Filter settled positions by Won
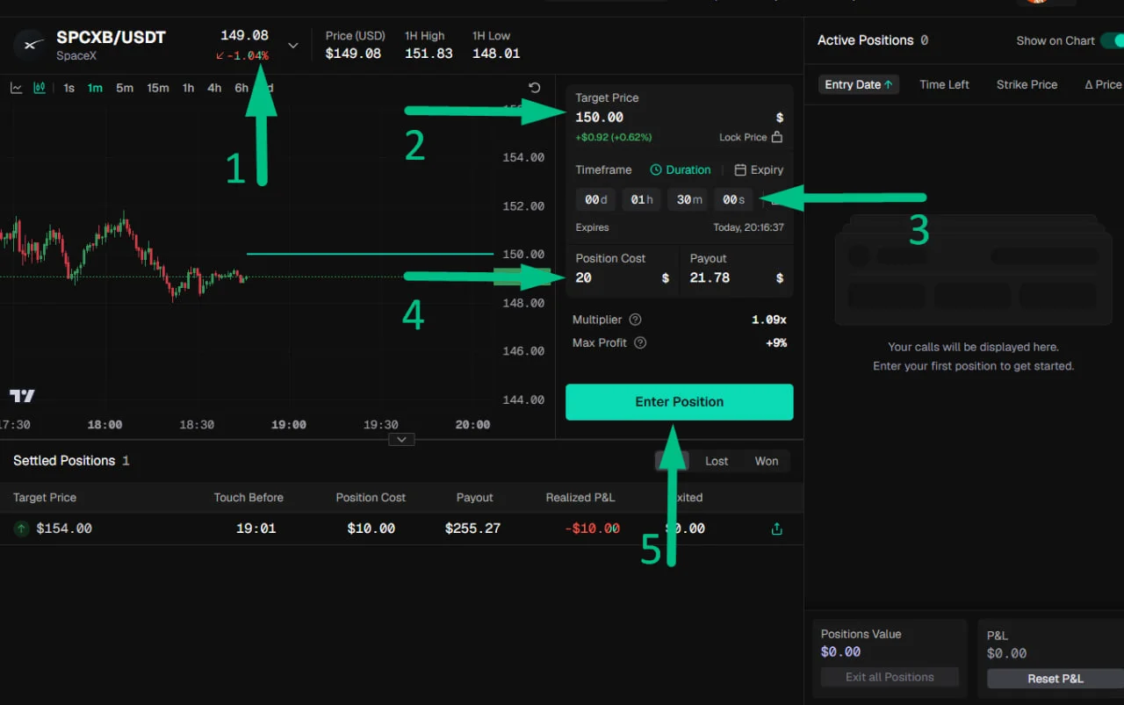 pos(767,461)
